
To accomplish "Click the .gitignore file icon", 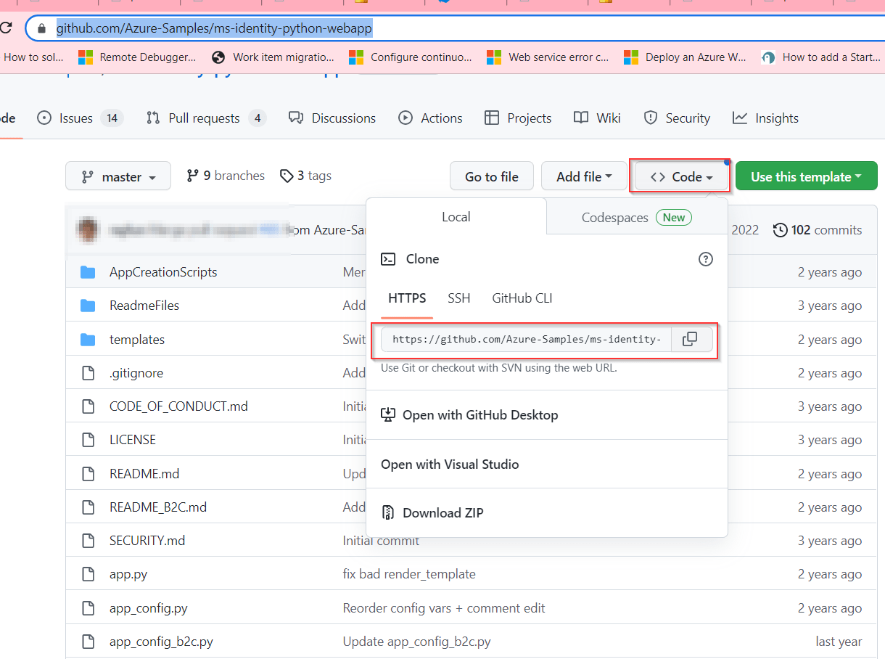I will (88, 373).
